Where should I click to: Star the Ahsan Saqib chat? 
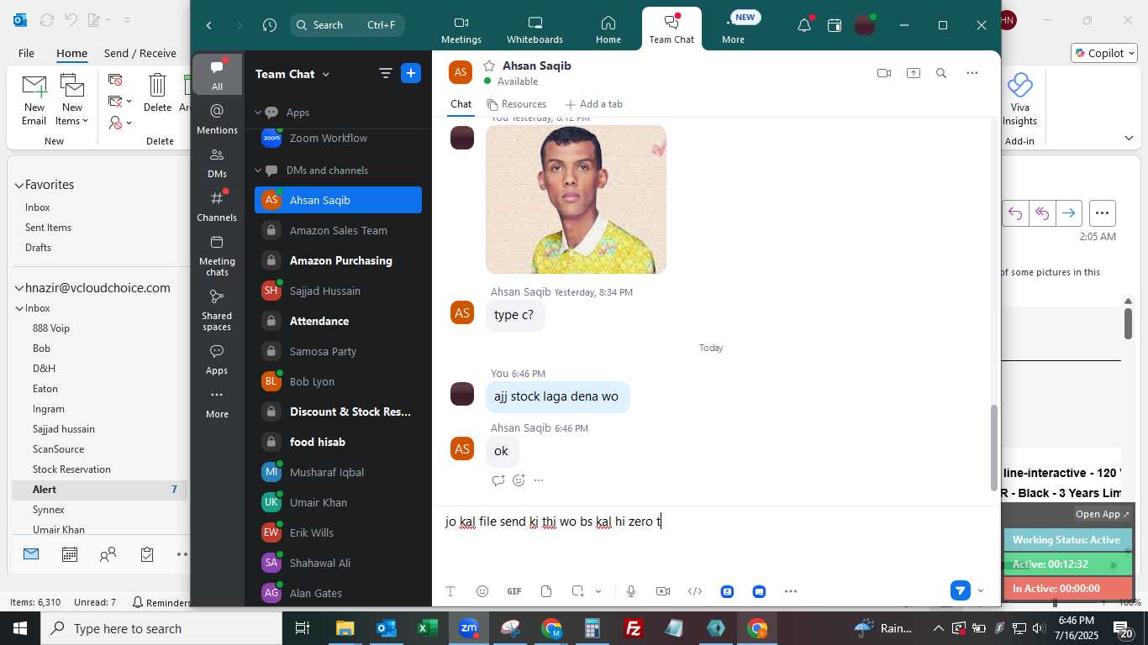489,66
